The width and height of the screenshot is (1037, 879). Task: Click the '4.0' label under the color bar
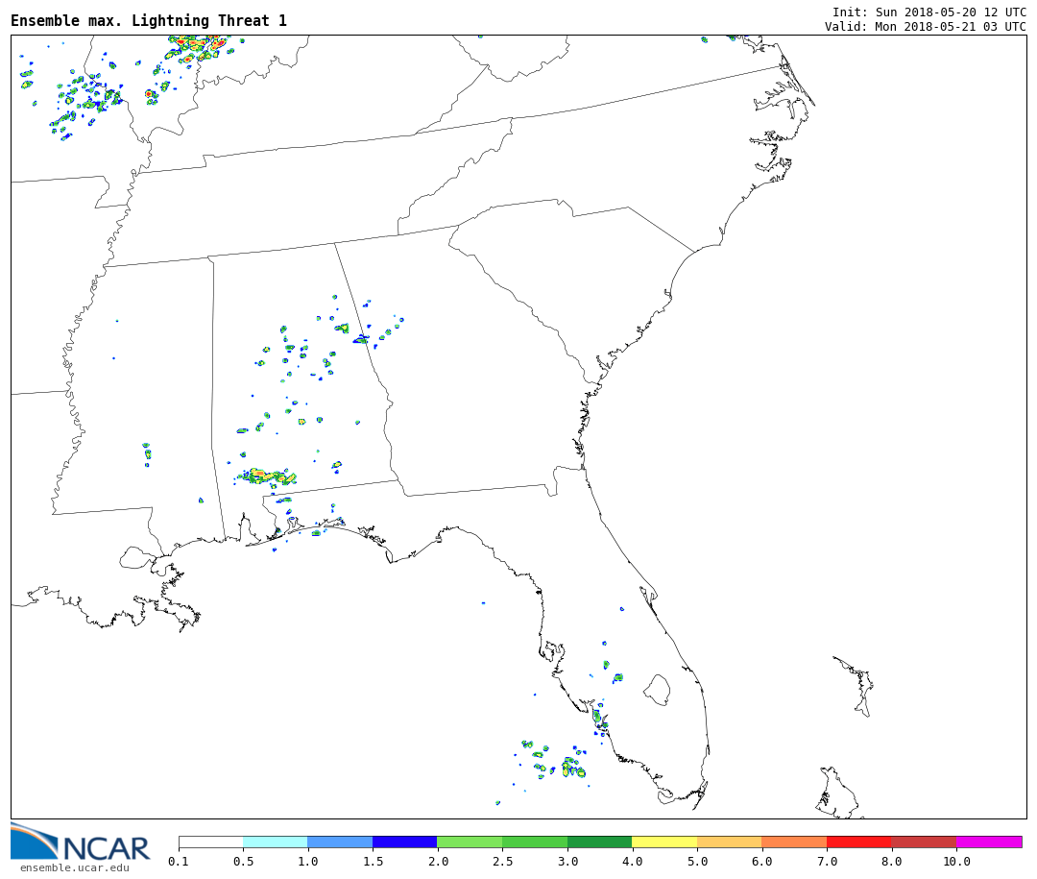click(x=632, y=862)
